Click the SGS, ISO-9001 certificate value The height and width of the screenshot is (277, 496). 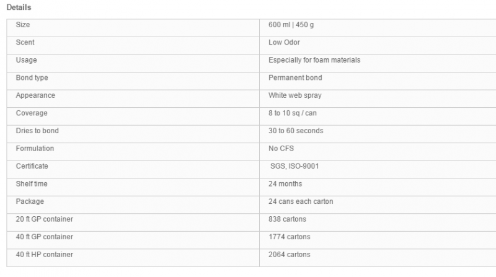pos(294,166)
